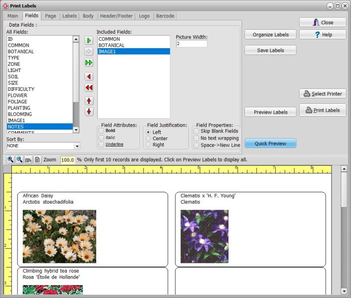
Task: Click Print Labels button
Action: pos(323,110)
